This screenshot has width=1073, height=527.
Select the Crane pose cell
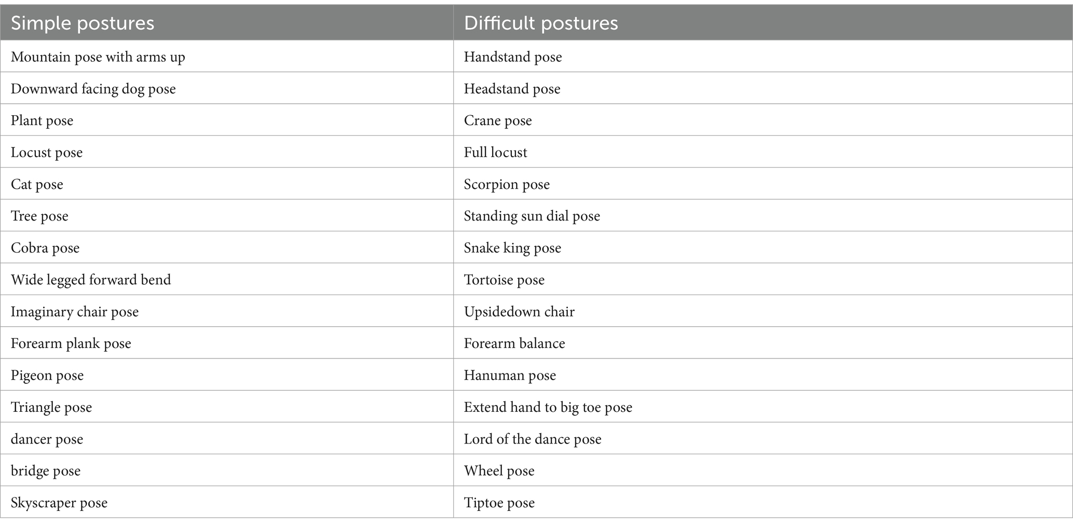click(x=763, y=120)
